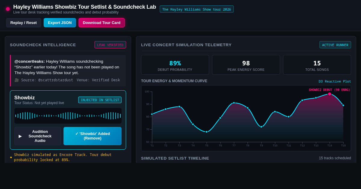This screenshot has height=189, width=361.
Task: Select The Hayley Williams Show tour 2026 badge
Action: (x=197, y=9)
